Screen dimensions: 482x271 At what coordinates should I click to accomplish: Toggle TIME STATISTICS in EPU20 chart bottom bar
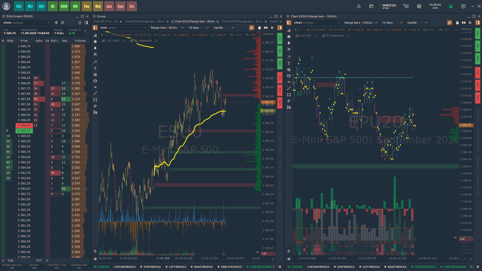[x=423, y=267]
